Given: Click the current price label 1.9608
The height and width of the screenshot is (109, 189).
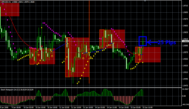Looking at the screenshot, I should coord(185,41).
